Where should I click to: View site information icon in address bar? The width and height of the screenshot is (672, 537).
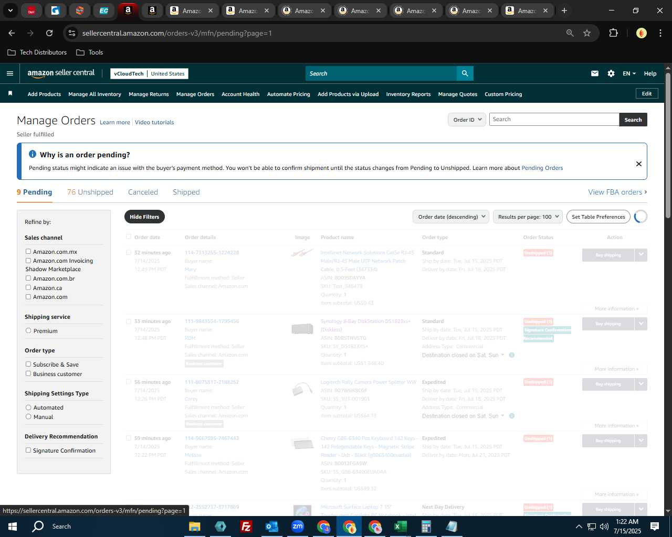(x=72, y=33)
